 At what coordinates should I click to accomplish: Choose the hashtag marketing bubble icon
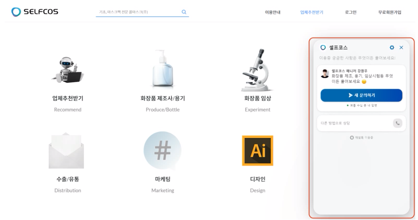click(x=163, y=151)
